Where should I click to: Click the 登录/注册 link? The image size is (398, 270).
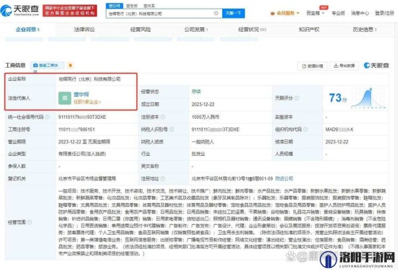pyautogui.click(x=384, y=13)
